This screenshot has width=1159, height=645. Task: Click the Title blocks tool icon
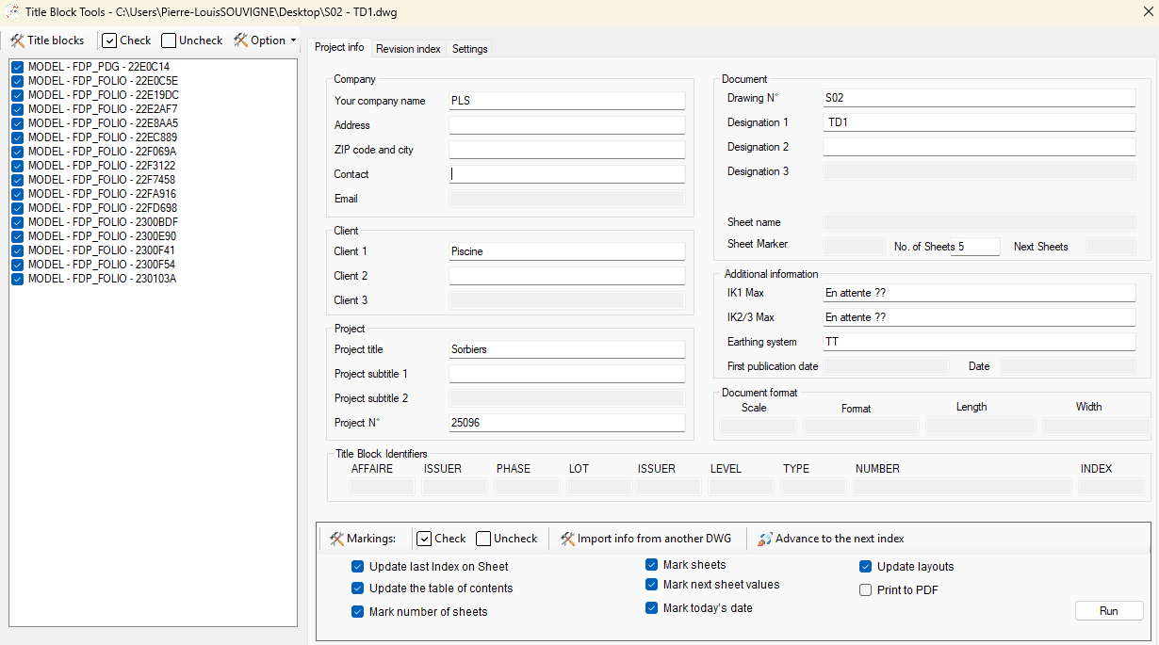(18, 40)
